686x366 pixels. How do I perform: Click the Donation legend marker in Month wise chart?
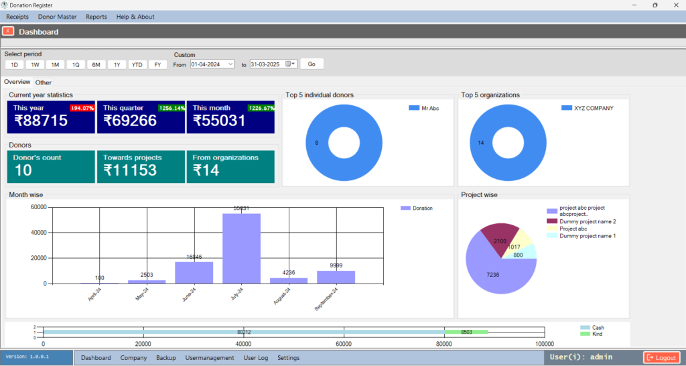(x=405, y=208)
